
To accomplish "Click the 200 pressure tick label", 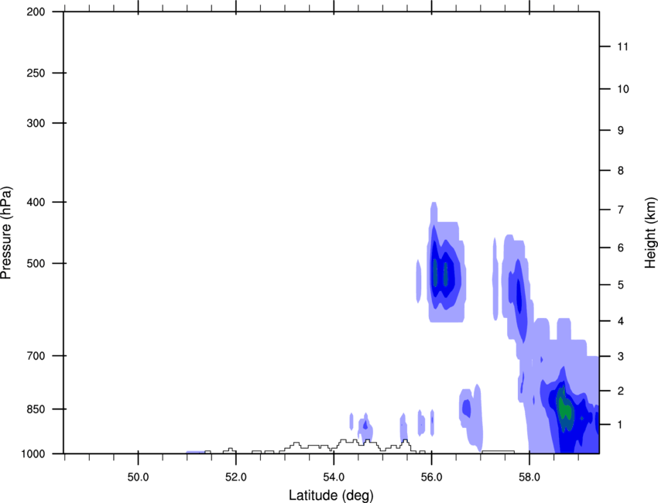I will 36,12.
